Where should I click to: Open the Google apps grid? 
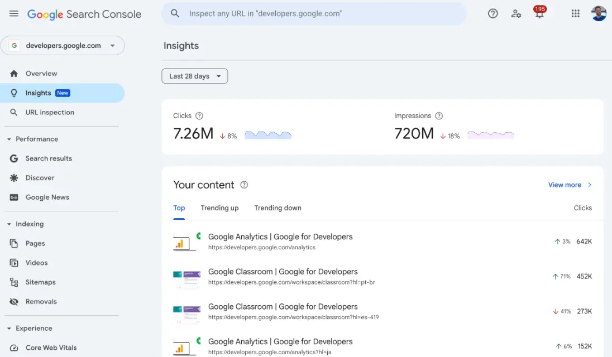point(575,14)
